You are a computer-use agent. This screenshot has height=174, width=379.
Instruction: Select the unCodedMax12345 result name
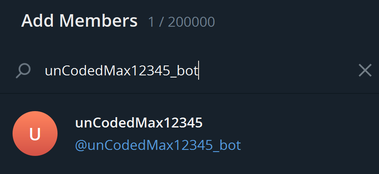pos(139,123)
